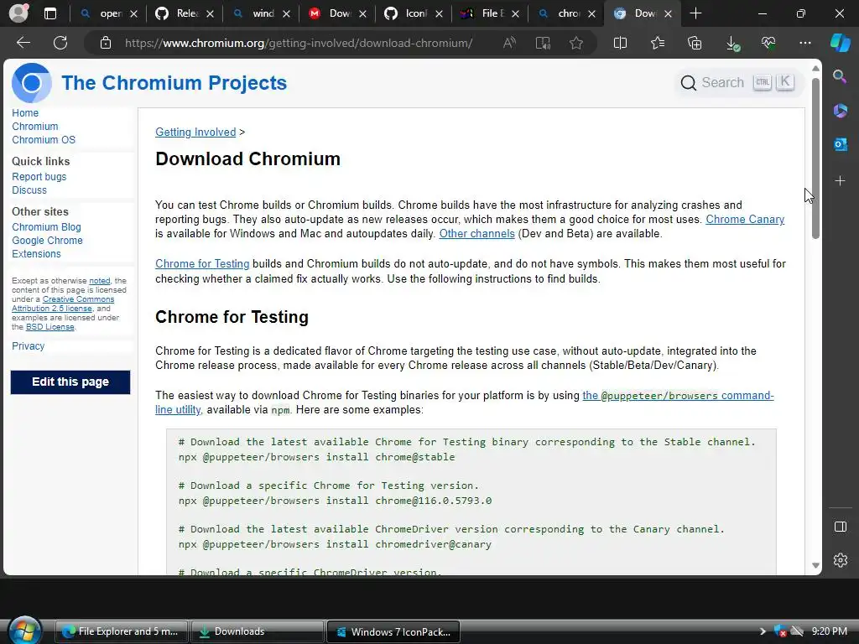Close the current Download Chromium tab
The width and height of the screenshot is (859, 644).
668,14
